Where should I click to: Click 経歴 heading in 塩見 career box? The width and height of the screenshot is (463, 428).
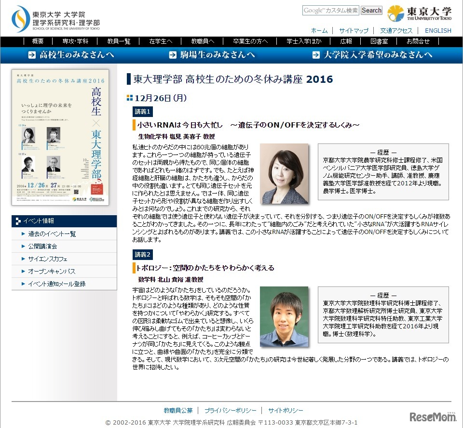383,153
